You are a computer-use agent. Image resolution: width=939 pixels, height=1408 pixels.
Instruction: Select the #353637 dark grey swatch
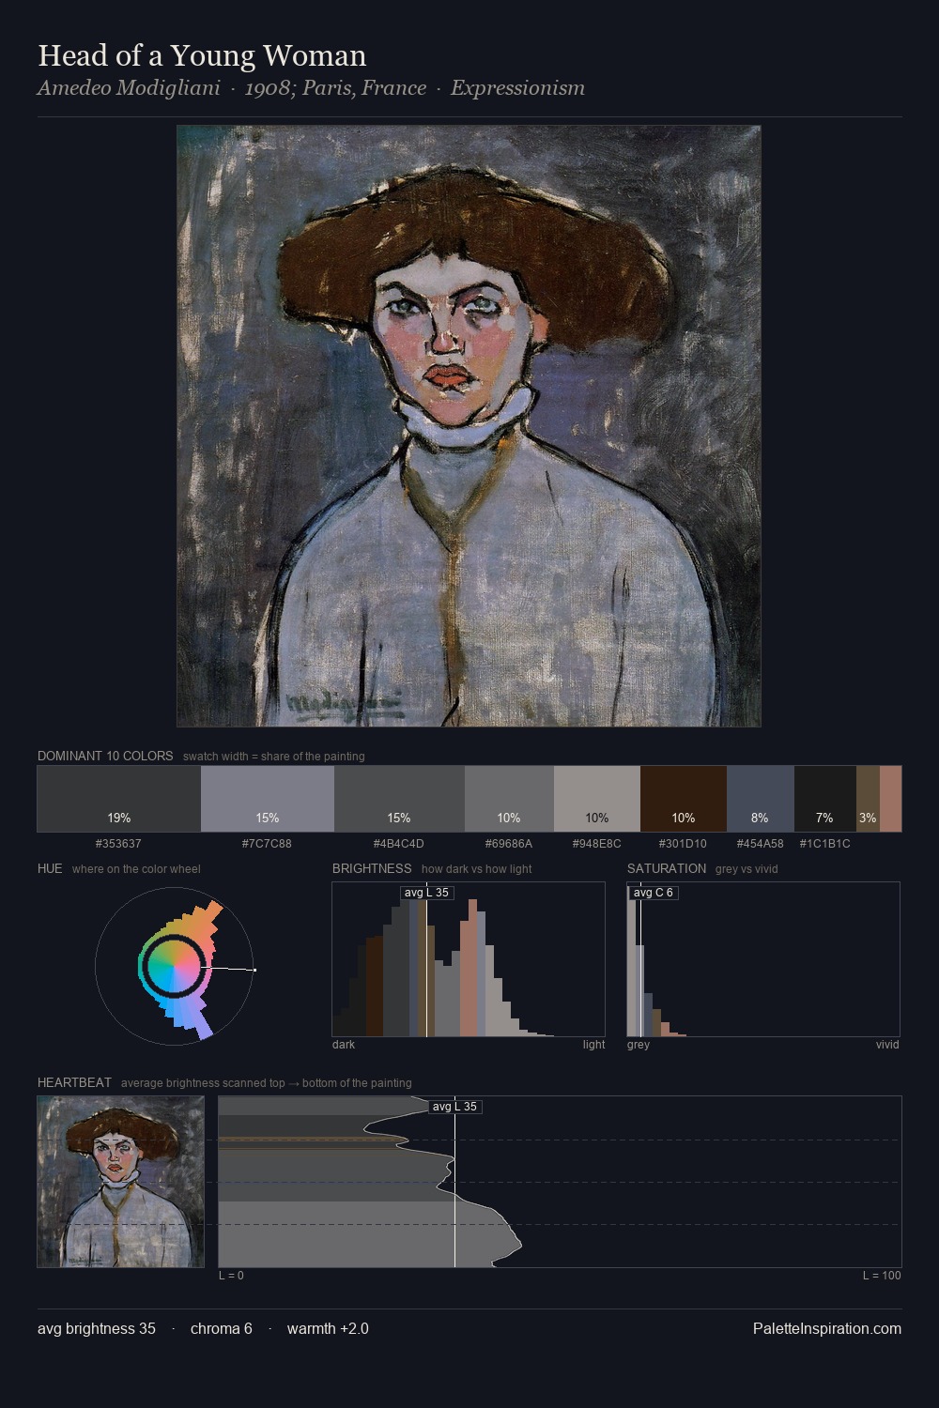click(119, 799)
